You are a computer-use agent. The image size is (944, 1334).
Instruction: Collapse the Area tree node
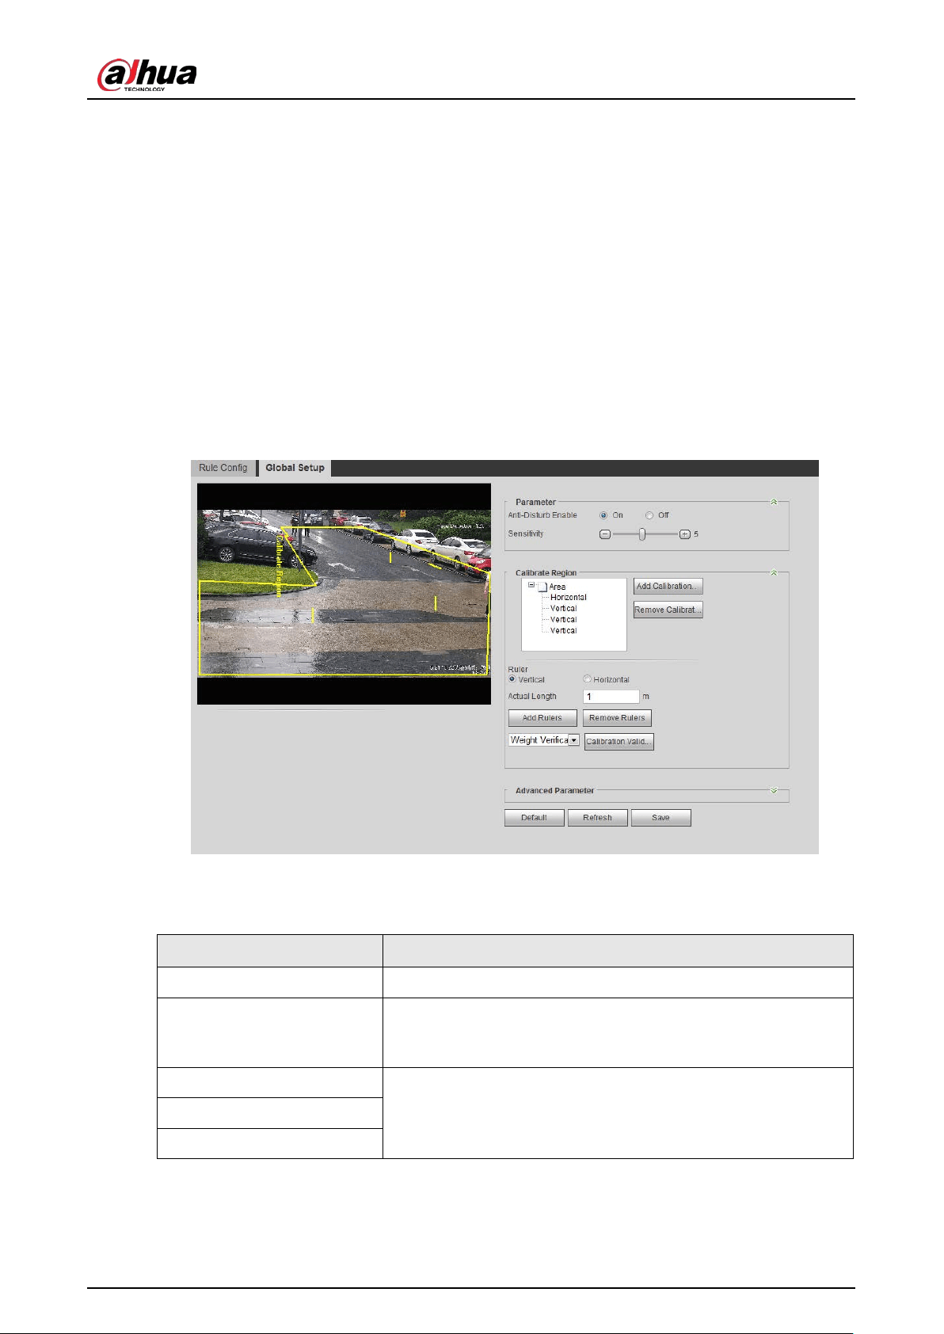[531, 586]
